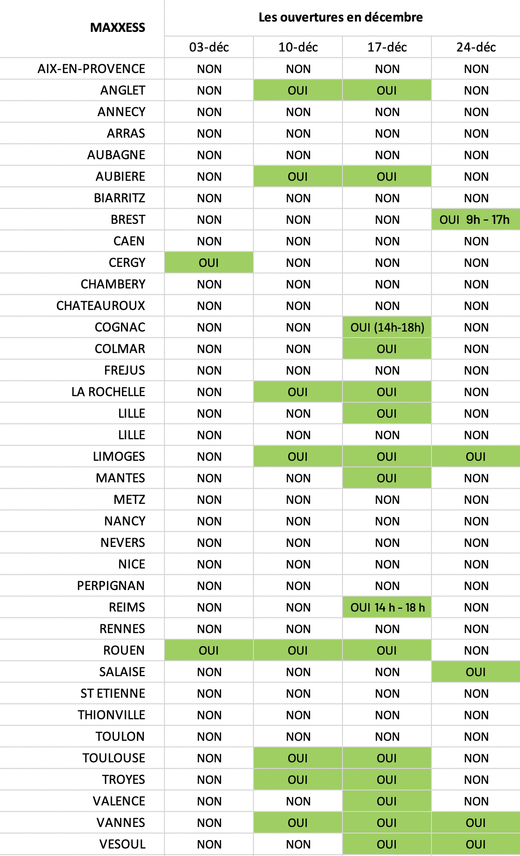Screen dimensions: 520x856
Task: Select the ST ETIENNE row label
Action: coord(113,694)
